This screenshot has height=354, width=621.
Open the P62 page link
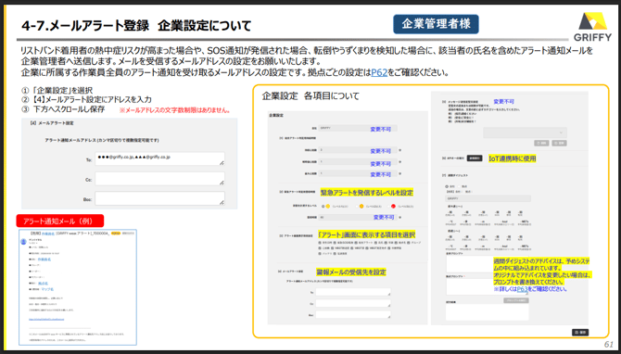click(379, 73)
